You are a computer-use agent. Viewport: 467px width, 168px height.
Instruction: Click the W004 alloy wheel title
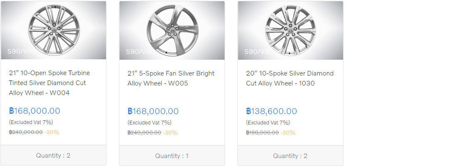pos(49,83)
